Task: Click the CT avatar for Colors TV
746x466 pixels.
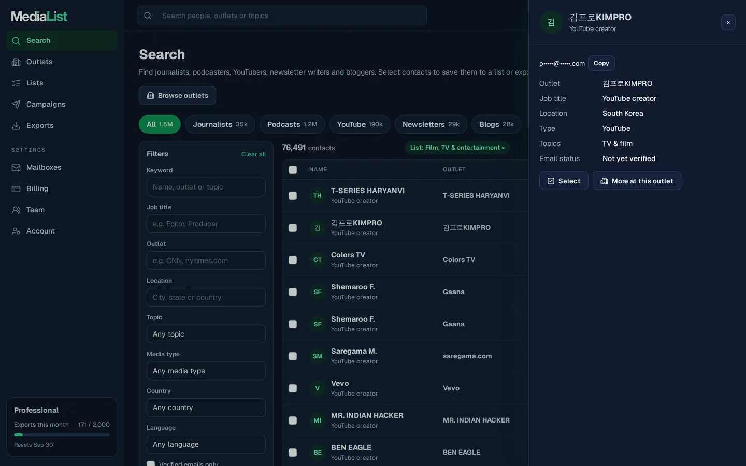Action: [318, 260]
